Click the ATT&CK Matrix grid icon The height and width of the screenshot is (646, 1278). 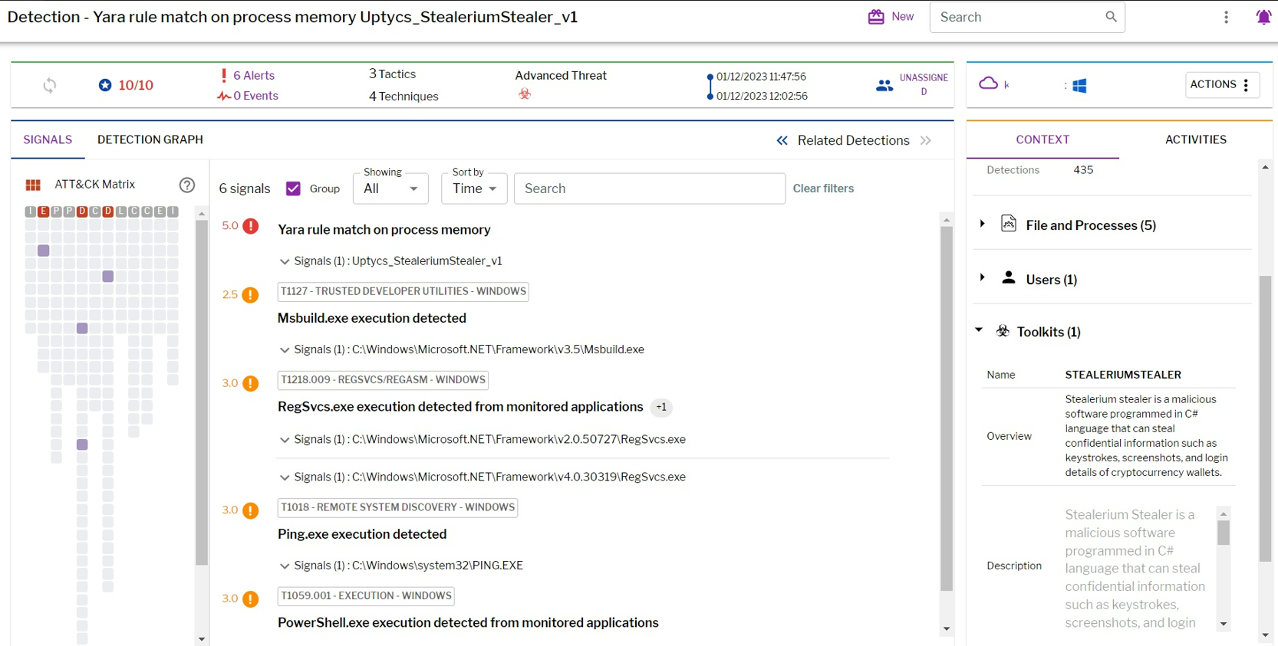33,185
